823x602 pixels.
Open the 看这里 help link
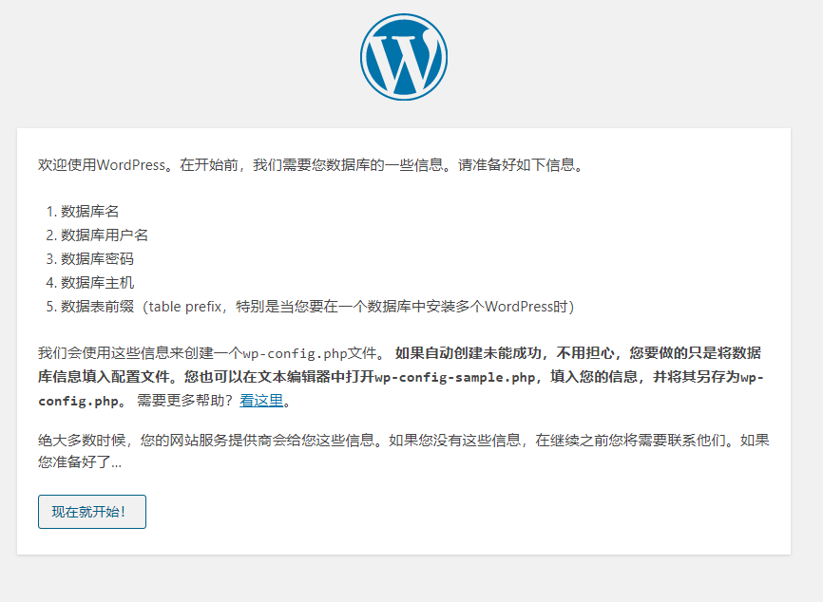tap(261, 401)
